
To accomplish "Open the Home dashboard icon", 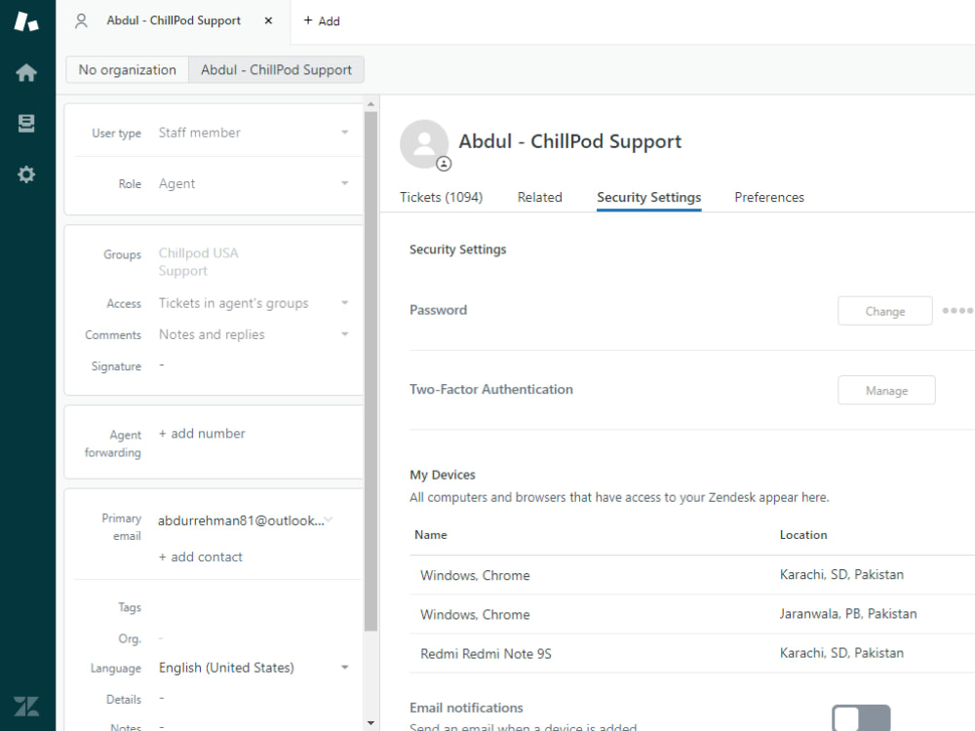I will pyautogui.click(x=26, y=73).
